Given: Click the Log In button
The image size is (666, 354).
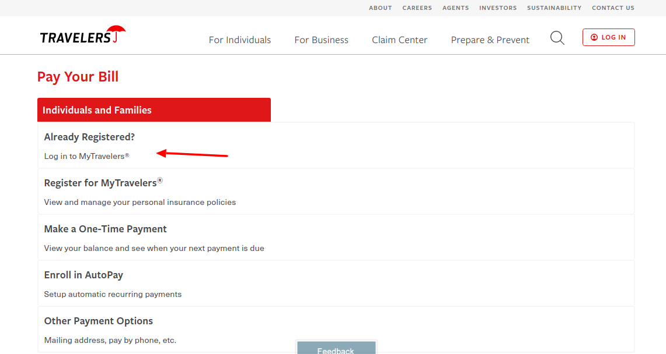Looking at the screenshot, I should coord(608,37).
